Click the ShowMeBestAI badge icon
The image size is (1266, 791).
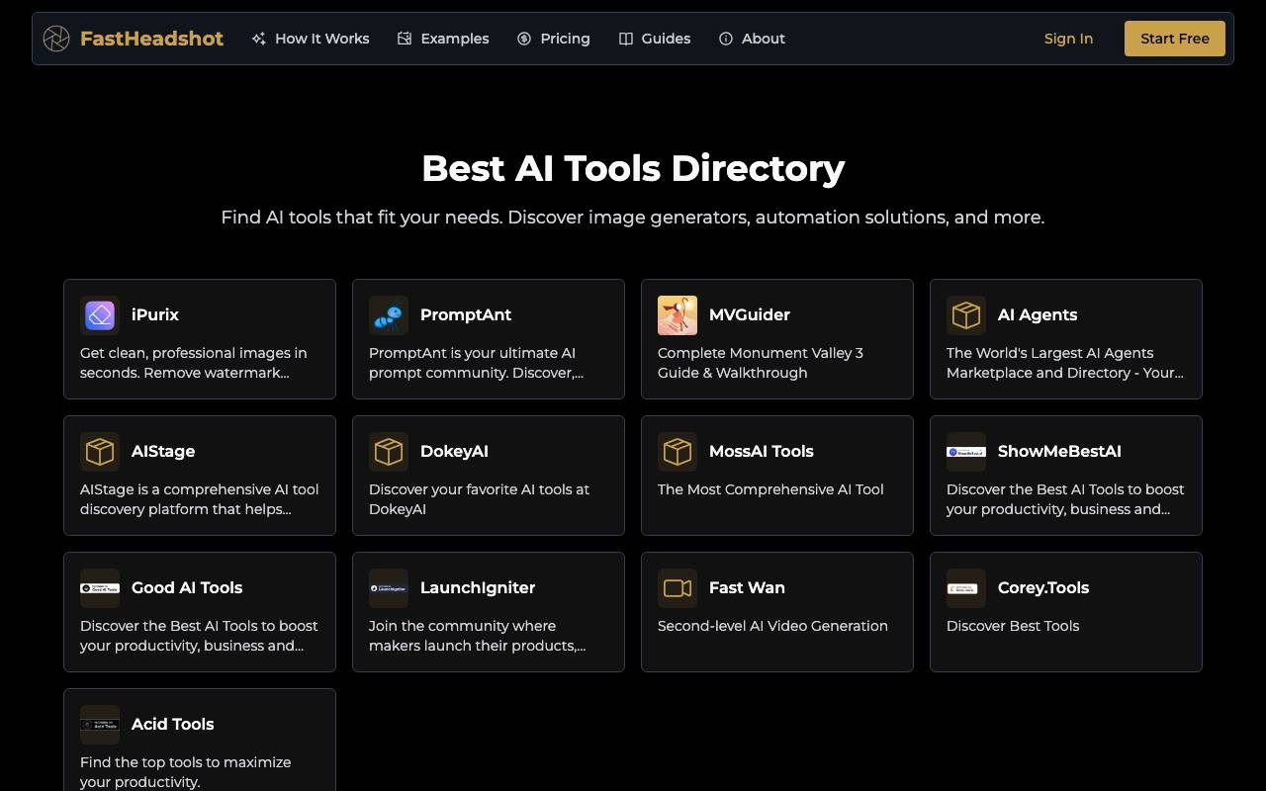[966, 452]
